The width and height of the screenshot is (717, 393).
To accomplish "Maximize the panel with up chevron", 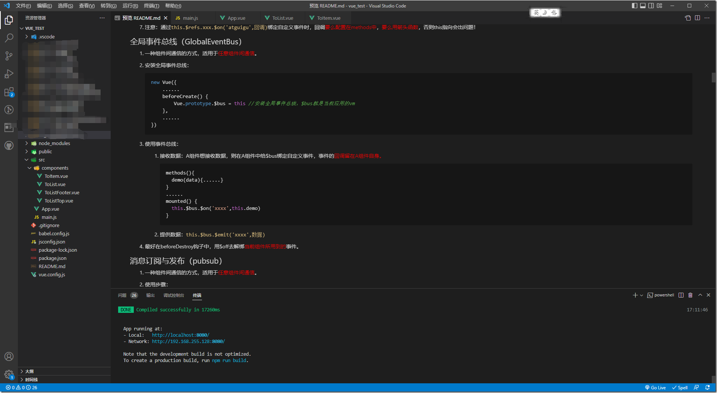I will [700, 295].
